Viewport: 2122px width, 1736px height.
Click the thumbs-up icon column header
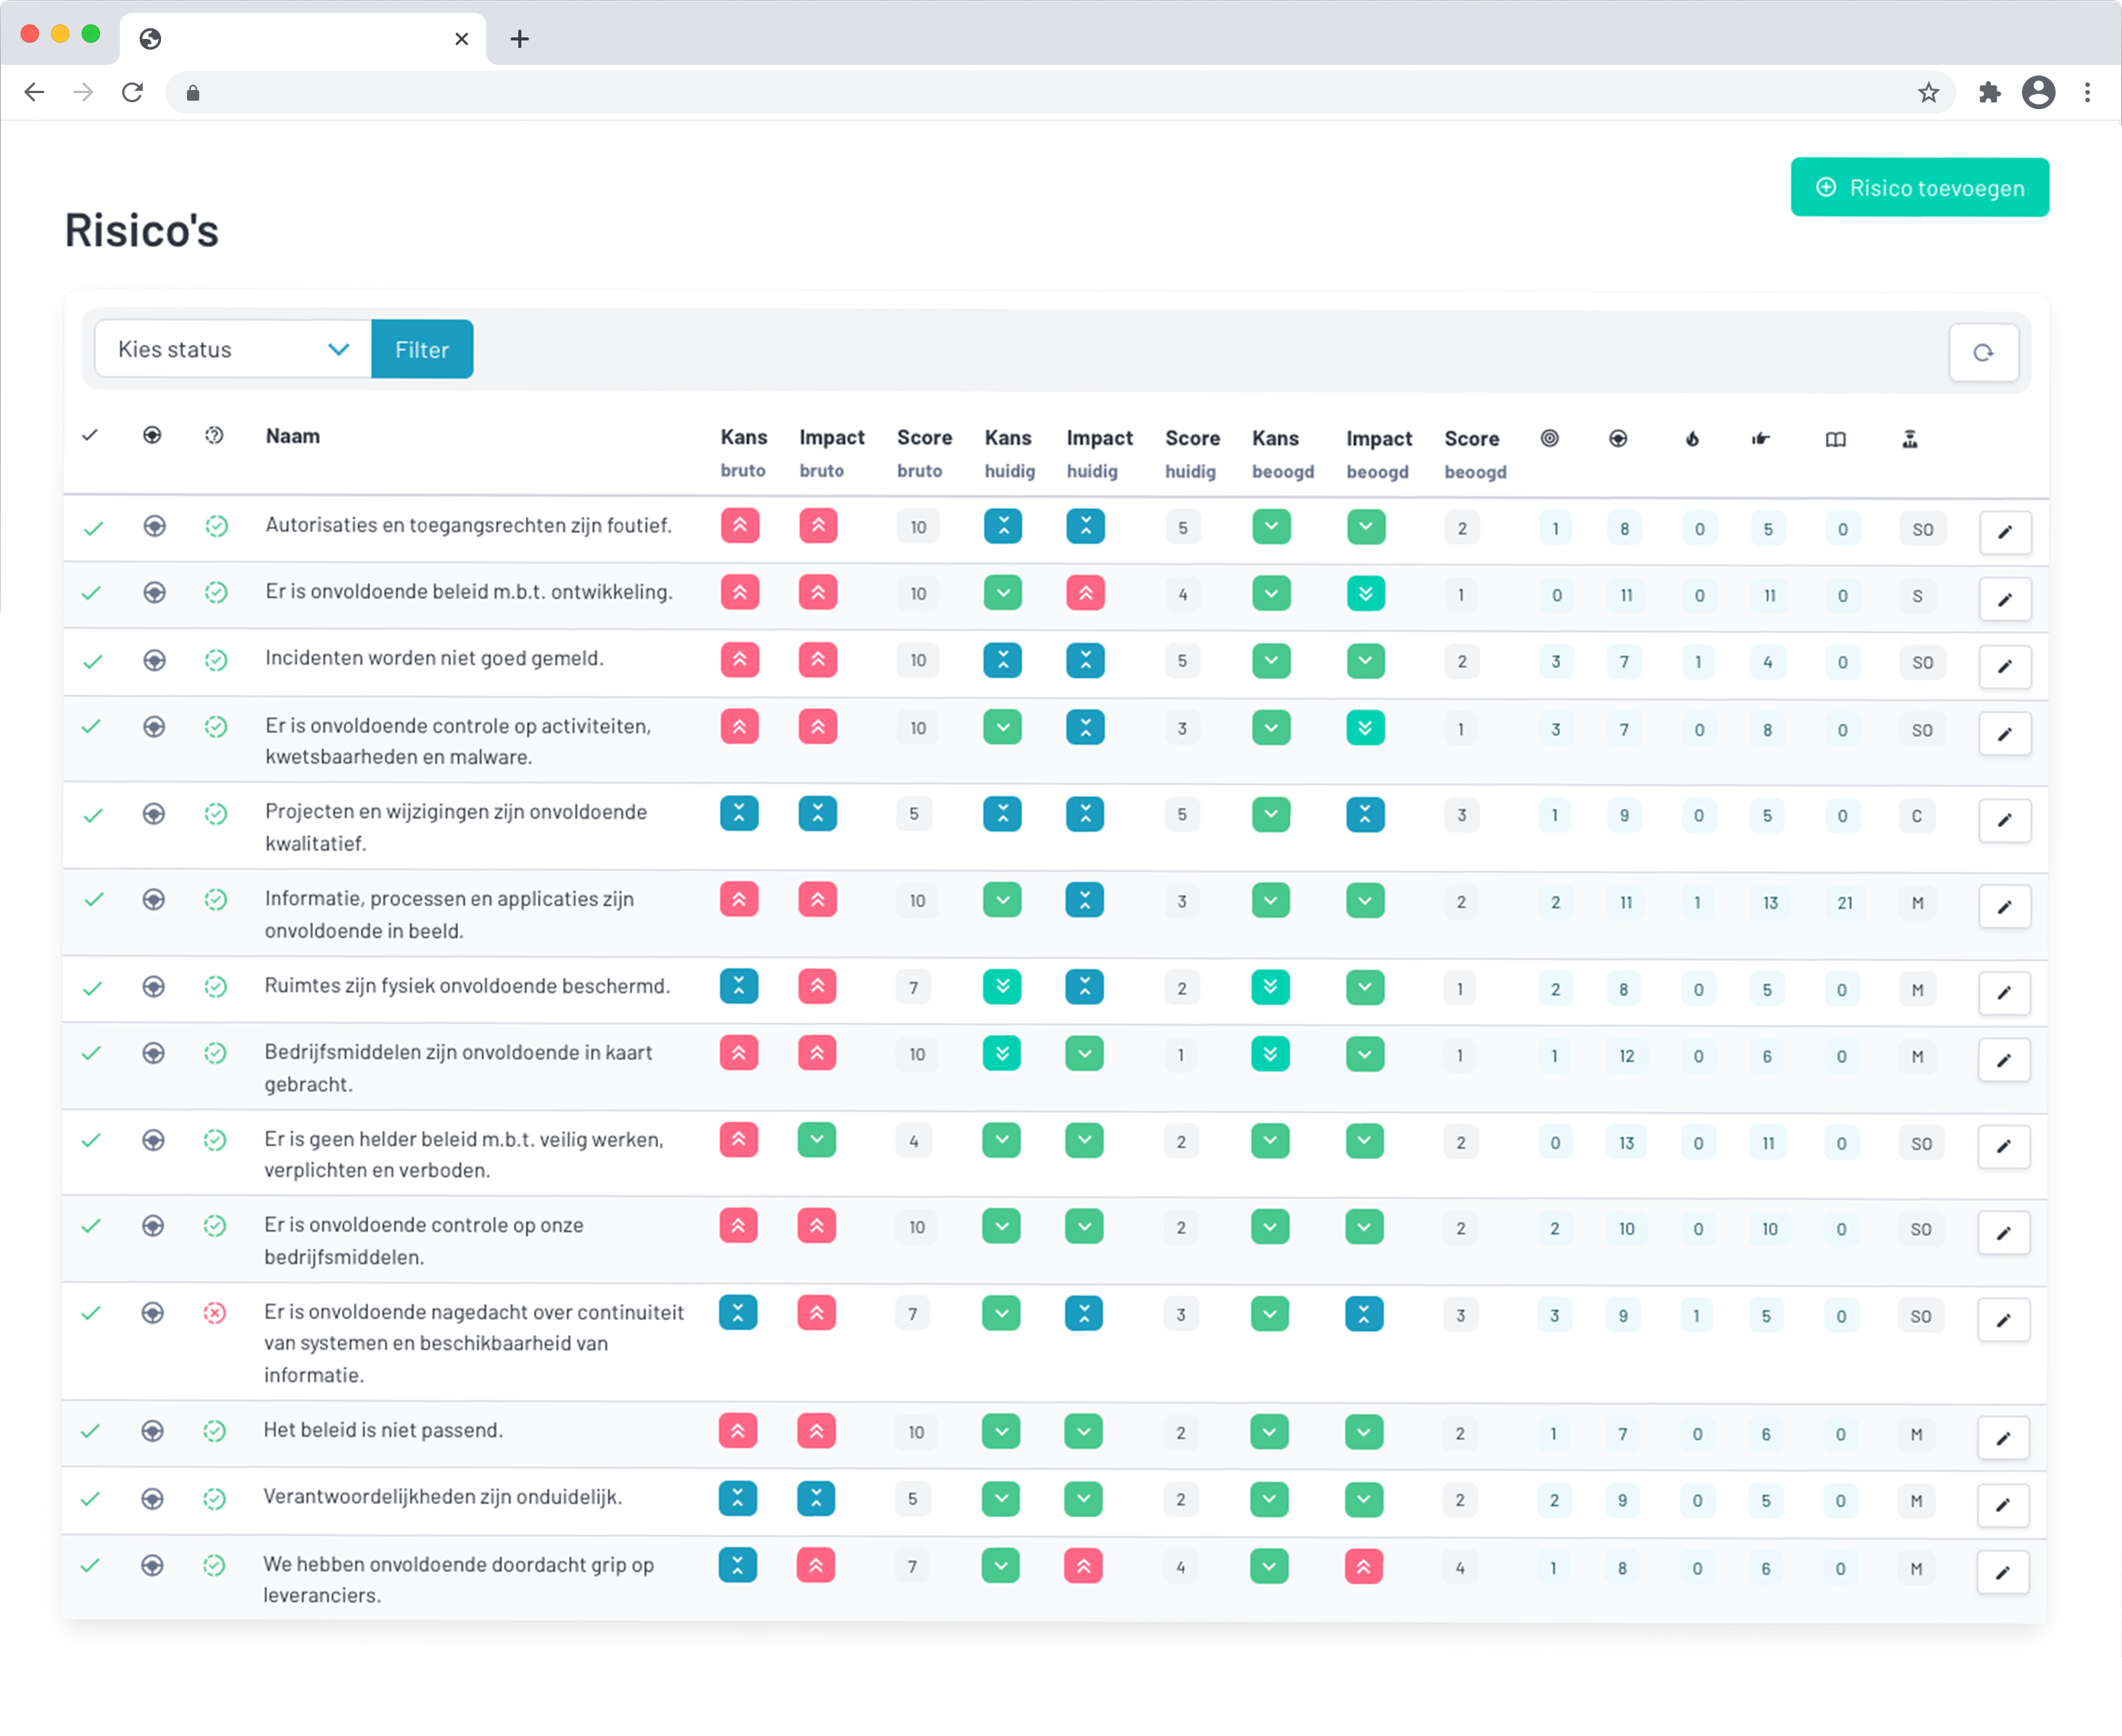[x=1761, y=438]
